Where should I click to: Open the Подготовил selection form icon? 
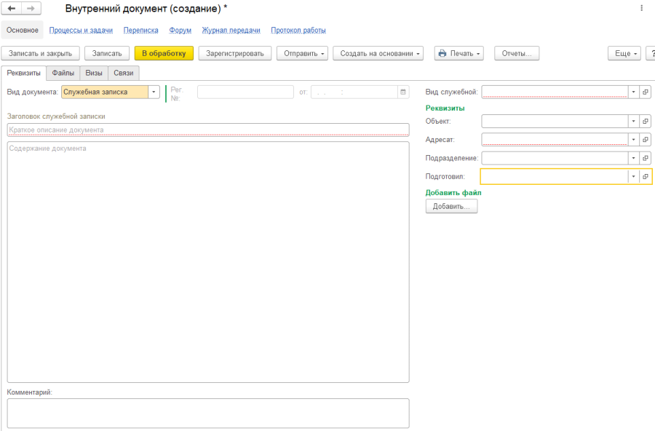[646, 176]
